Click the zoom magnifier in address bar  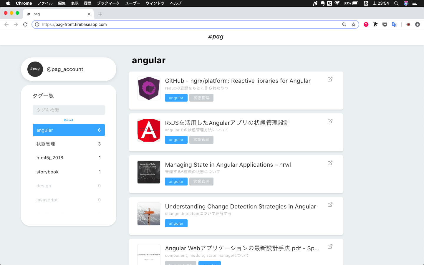tap(344, 24)
